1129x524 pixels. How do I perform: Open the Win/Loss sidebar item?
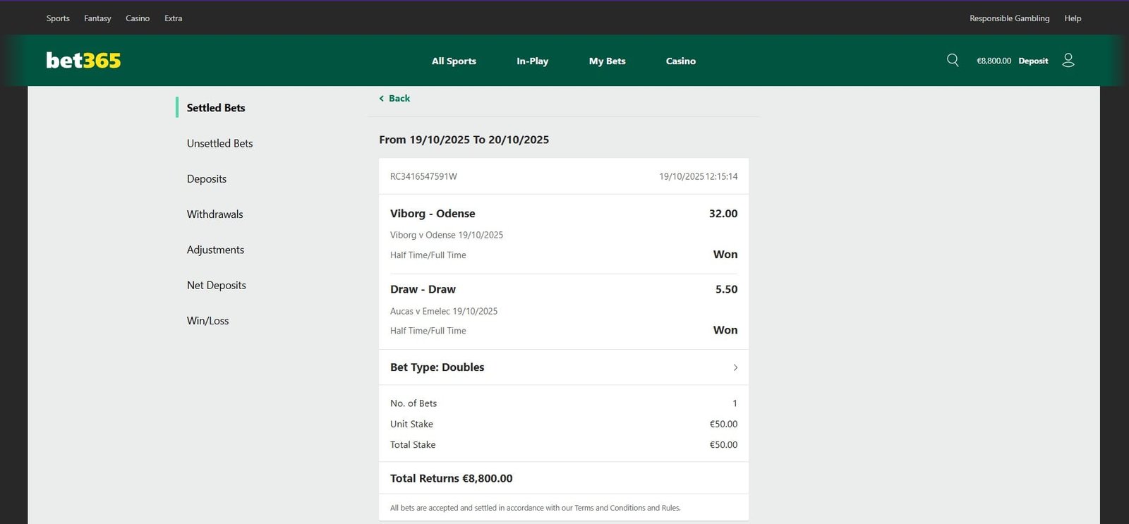pyautogui.click(x=207, y=321)
